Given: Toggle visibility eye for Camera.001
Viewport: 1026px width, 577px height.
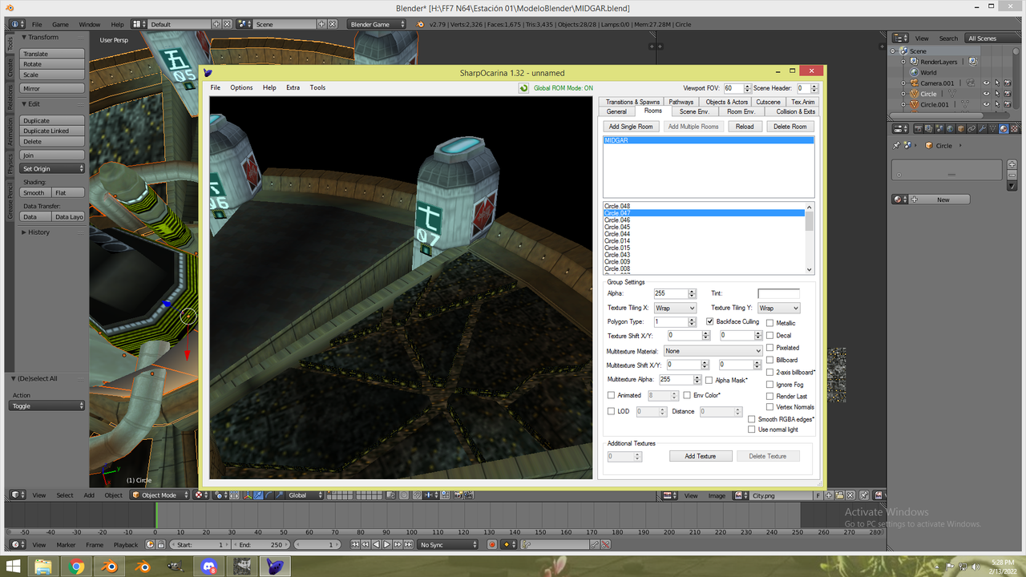Looking at the screenshot, I should coord(987,83).
